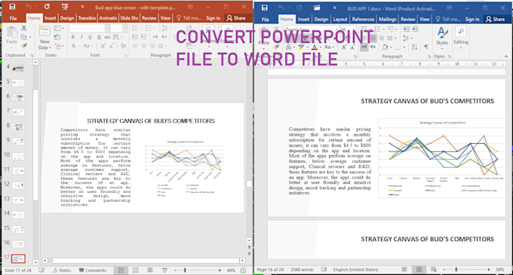Viewport: 513px width, 275px height.
Task: Toggle Underline in PowerPoint Font group
Action: [90, 37]
